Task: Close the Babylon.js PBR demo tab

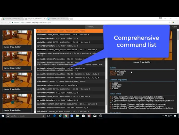Action: [x=44, y=19]
